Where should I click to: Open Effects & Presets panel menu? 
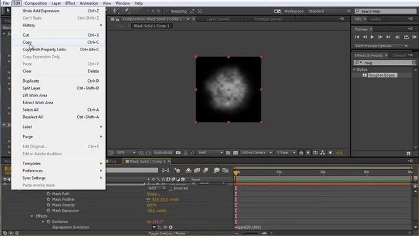coord(410,55)
